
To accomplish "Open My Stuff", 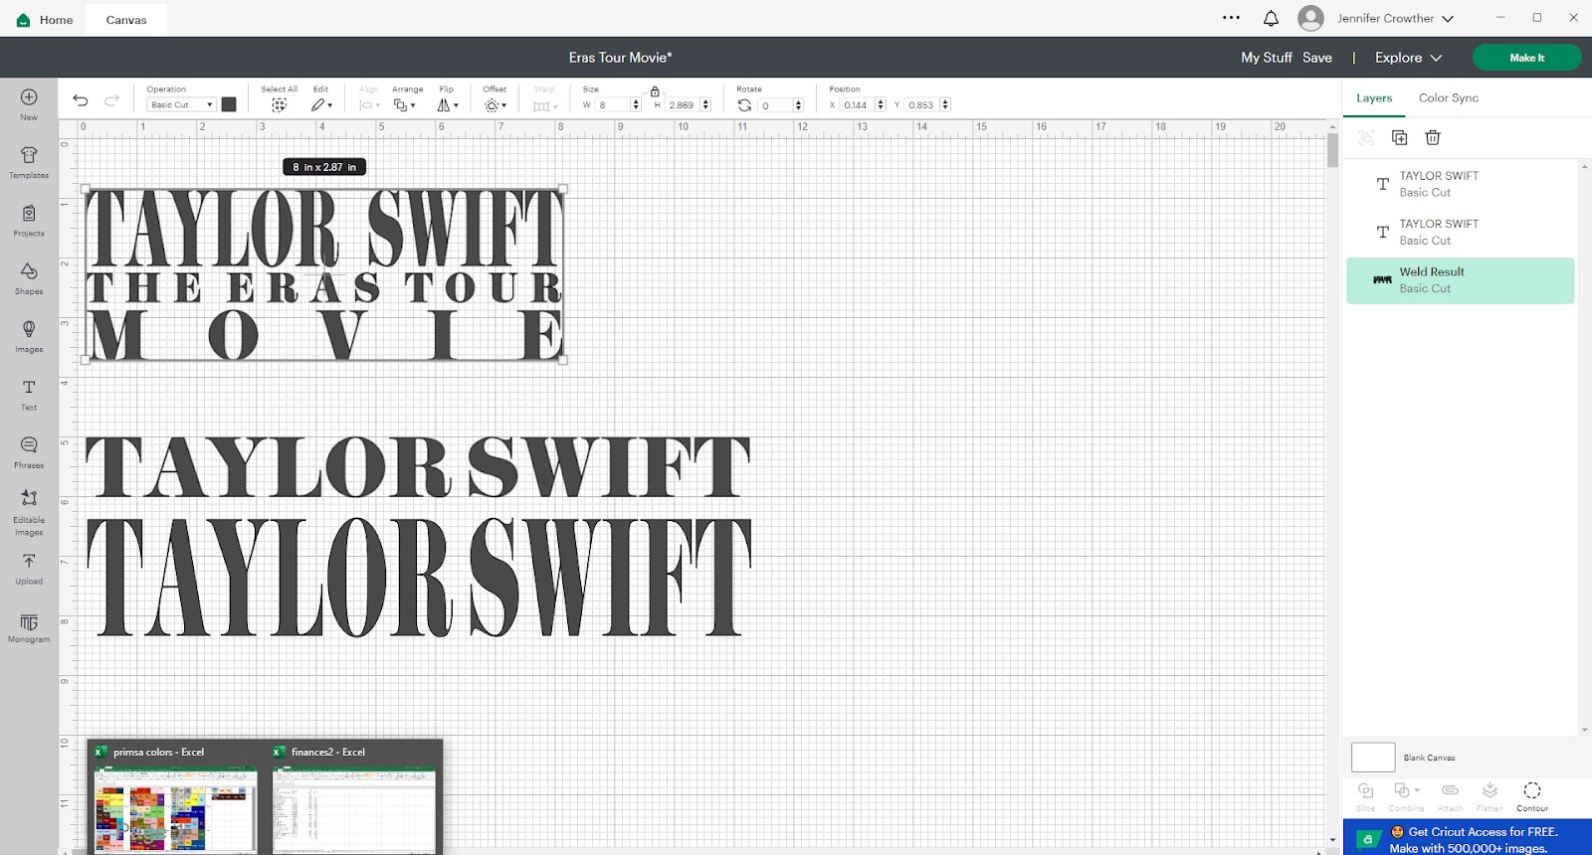I will [x=1266, y=58].
